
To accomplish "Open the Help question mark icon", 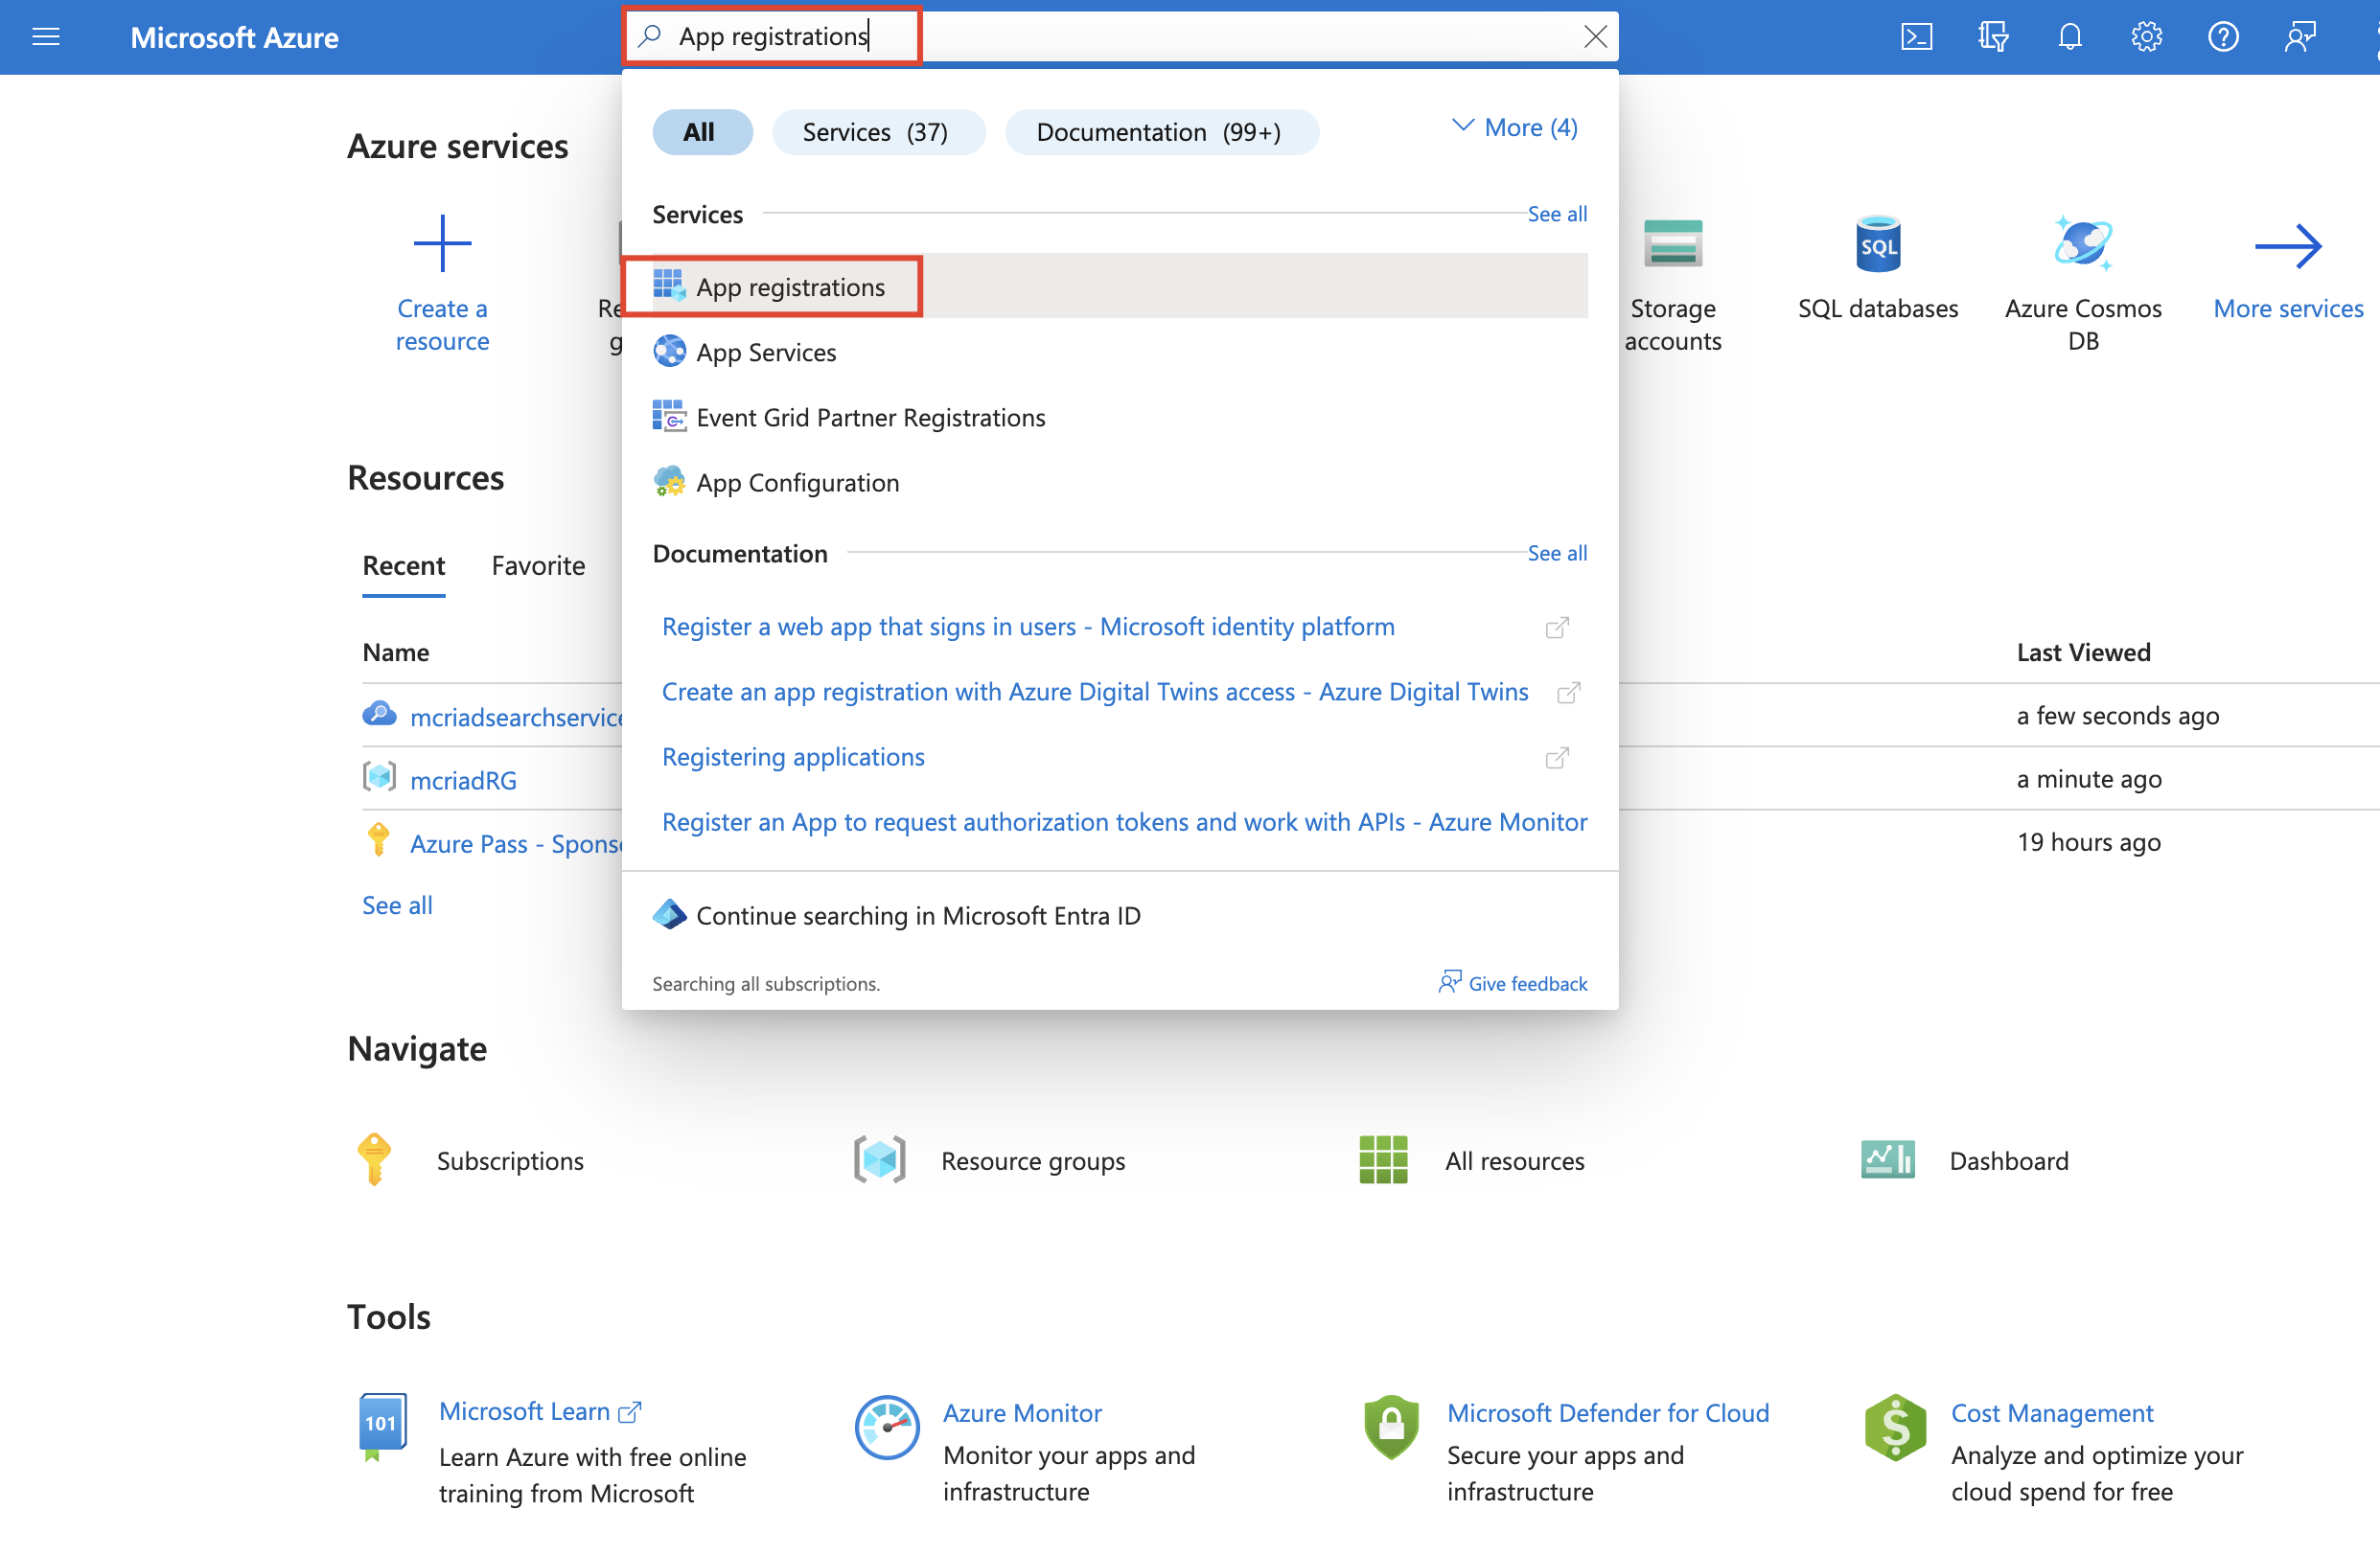I will (x=2223, y=37).
